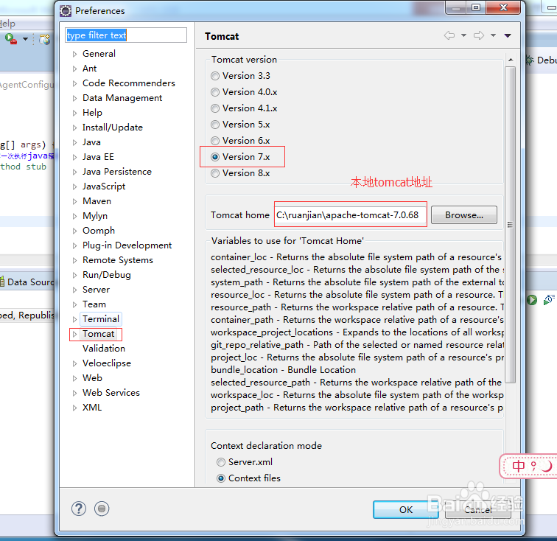Select Version 3.3 radio button

click(x=215, y=76)
